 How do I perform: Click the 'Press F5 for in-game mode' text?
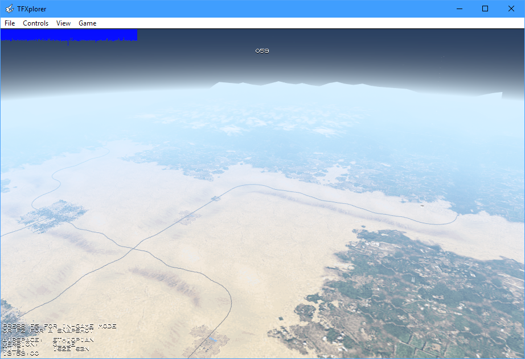59,326
